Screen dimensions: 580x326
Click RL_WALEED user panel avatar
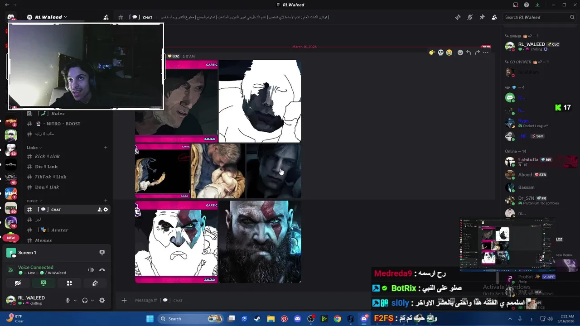pos(10,300)
